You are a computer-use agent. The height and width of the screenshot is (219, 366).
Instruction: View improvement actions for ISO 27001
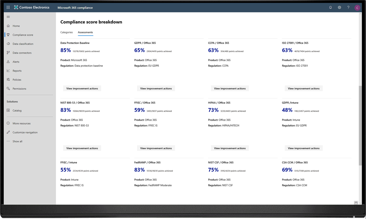point(303,88)
